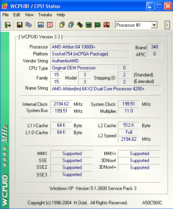Open the green chip info icon

[x=88, y=25]
